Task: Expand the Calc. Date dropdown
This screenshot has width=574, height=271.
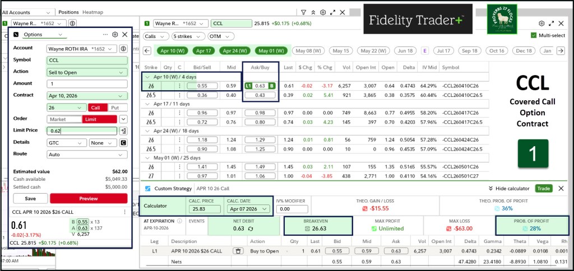Action: click(x=247, y=209)
